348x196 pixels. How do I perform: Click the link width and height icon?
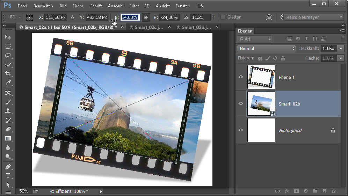(x=146, y=17)
